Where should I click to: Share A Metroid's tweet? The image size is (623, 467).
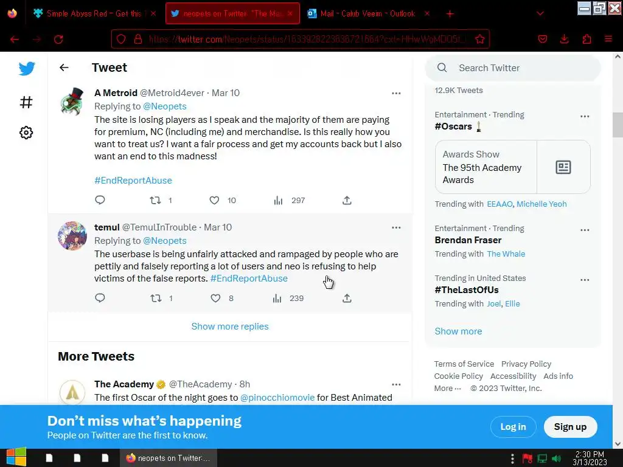point(347,200)
